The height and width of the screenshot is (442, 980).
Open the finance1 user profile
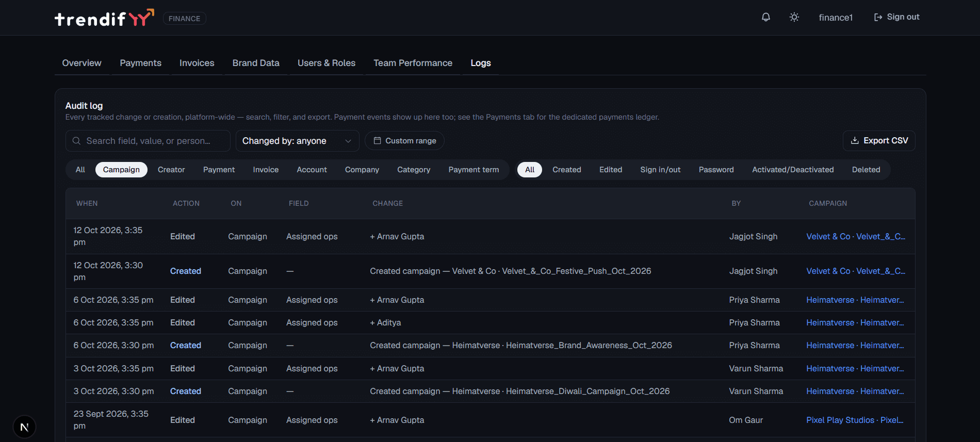pyautogui.click(x=836, y=18)
